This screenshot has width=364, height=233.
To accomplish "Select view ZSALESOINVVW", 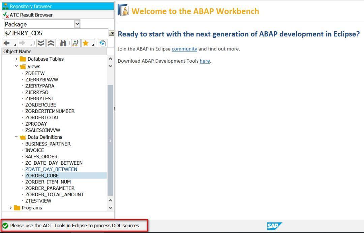I will click(43, 130).
